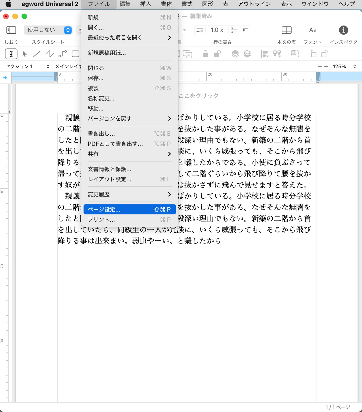Viewport: 362px width, 412px height.
Task: Click the rotate right icon
Action: click(325, 54)
